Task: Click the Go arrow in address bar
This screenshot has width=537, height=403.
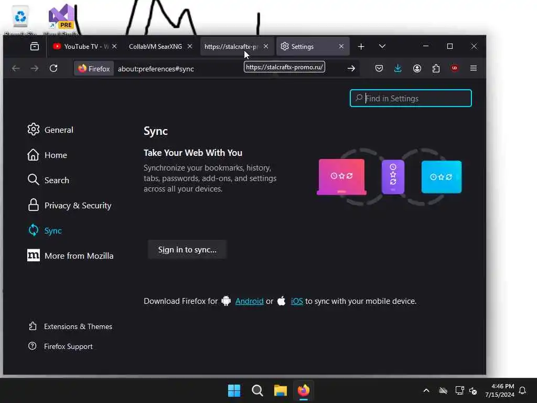Action: point(351,69)
